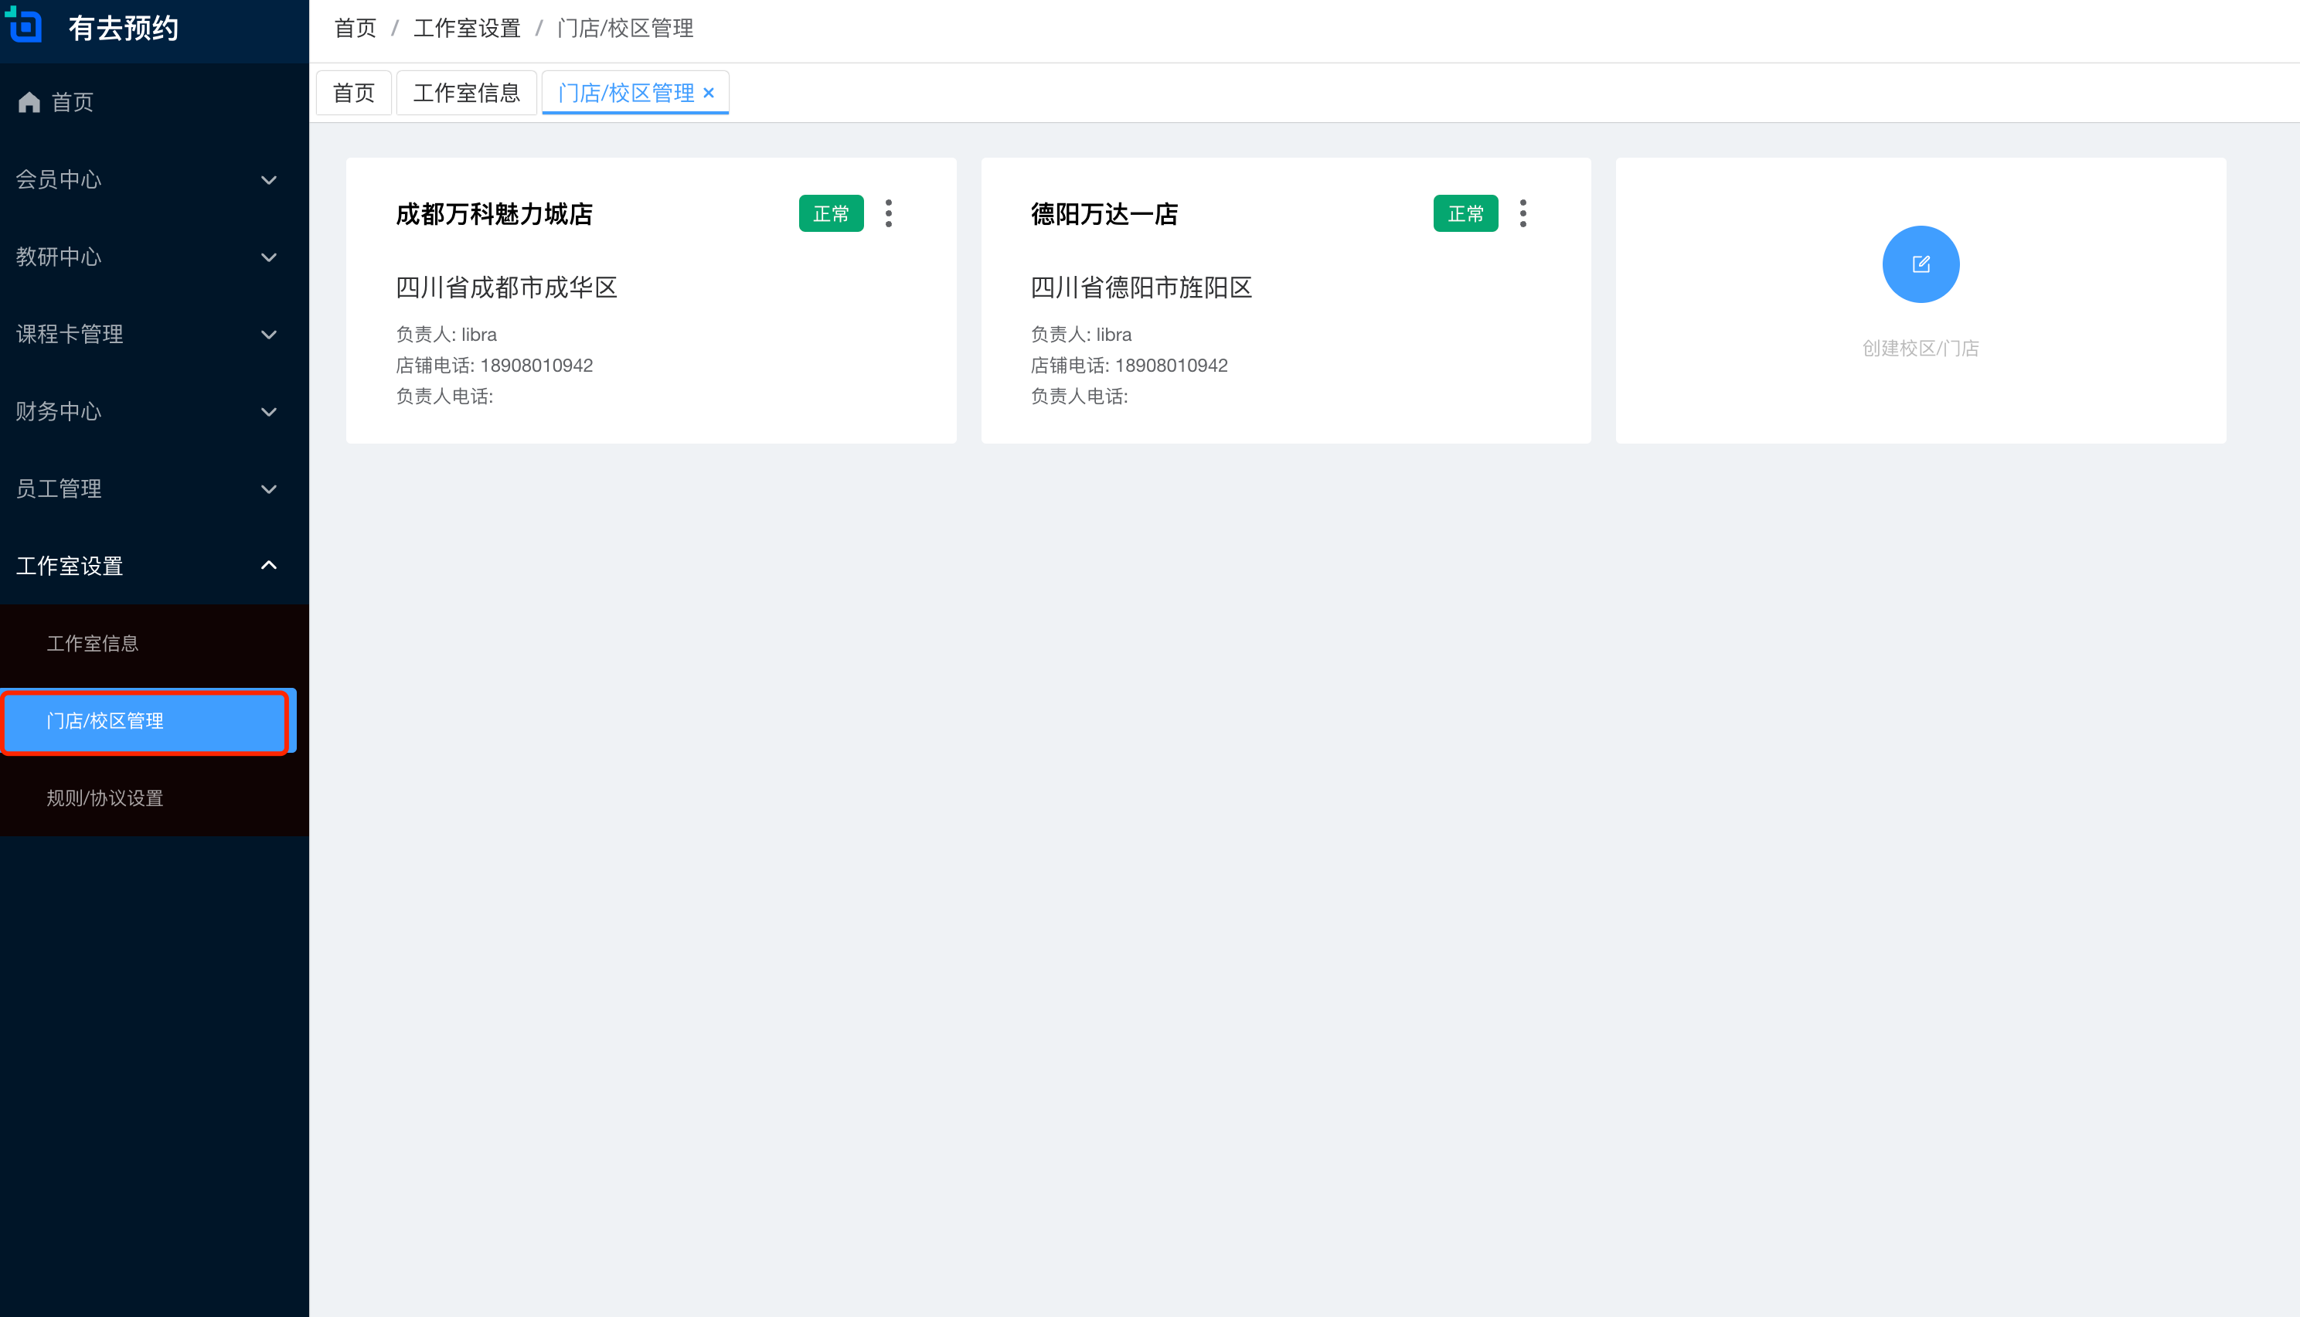Click address 四川省德阳市旌阳区
Viewport: 2300px width, 1317px height.
(1141, 288)
